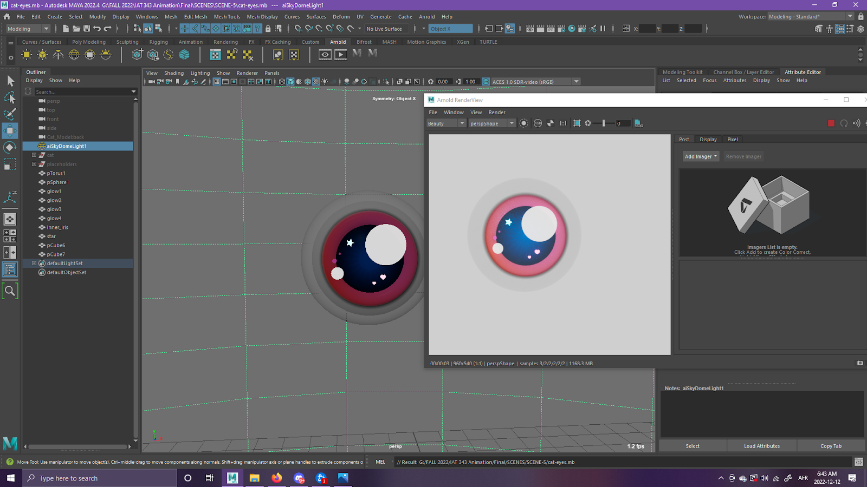867x487 pixels.
Task: Activate the Paint Selection tool
Action: 10,114
